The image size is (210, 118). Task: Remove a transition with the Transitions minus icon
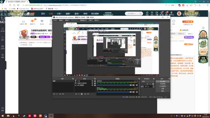150,84
